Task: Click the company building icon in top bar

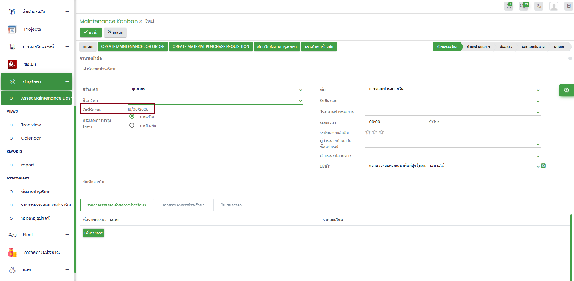Action: 569,6
